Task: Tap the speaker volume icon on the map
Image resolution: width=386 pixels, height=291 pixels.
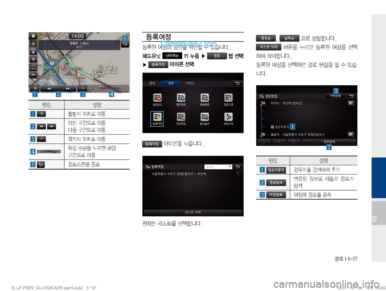Action: (33, 51)
